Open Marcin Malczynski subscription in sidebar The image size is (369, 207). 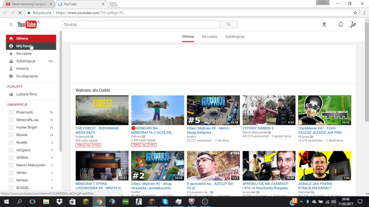31,165
